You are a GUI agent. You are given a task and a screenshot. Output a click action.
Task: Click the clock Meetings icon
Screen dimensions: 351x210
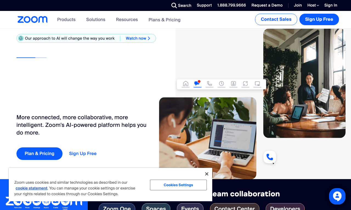pos(221,84)
